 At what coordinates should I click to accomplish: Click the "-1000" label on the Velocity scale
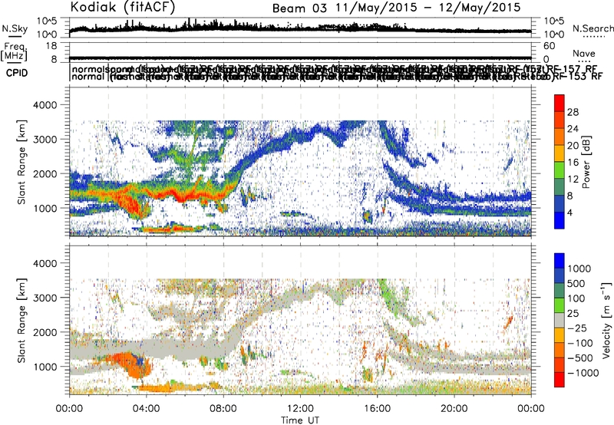coord(583,373)
